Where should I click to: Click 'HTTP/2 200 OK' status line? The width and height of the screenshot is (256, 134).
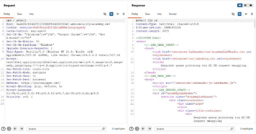pos(147,20)
